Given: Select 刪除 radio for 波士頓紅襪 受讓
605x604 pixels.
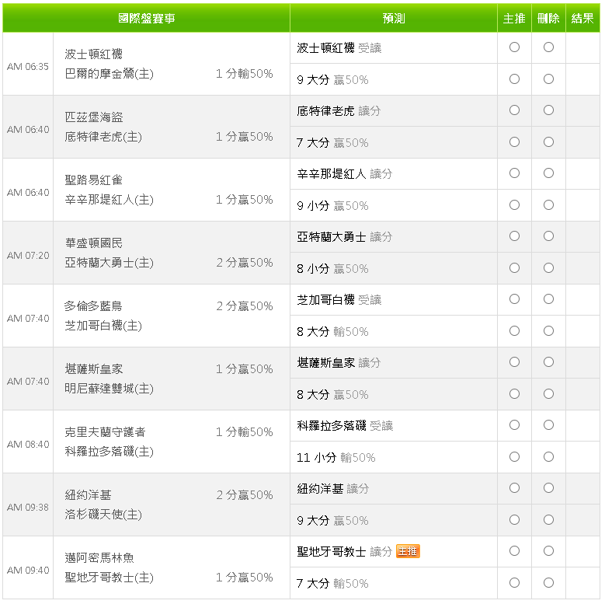Looking at the screenshot, I should (548, 47).
